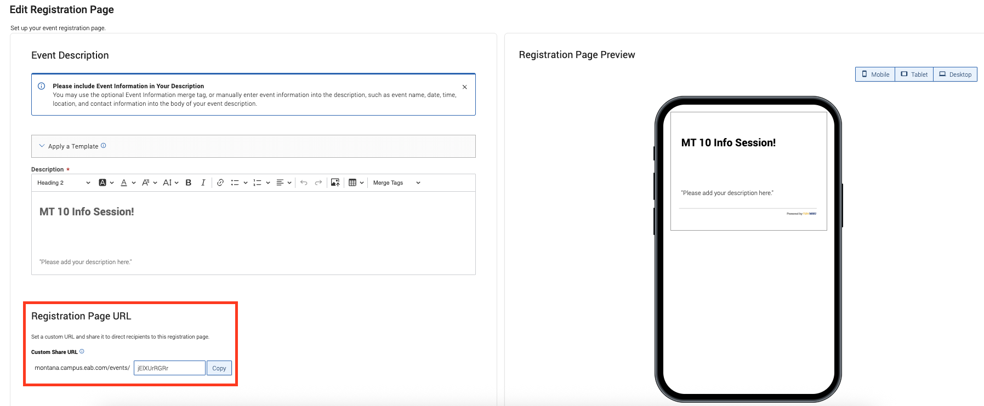Screen dimensions: 984x406
Task: Switch preview to Desktop view
Action: click(955, 75)
